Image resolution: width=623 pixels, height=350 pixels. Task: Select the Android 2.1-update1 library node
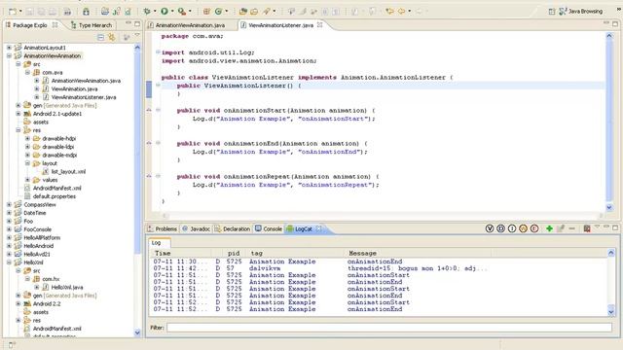coord(57,114)
